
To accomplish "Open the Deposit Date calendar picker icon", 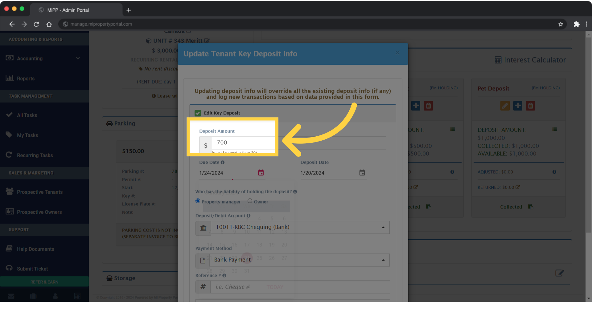I will pyautogui.click(x=362, y=173).
